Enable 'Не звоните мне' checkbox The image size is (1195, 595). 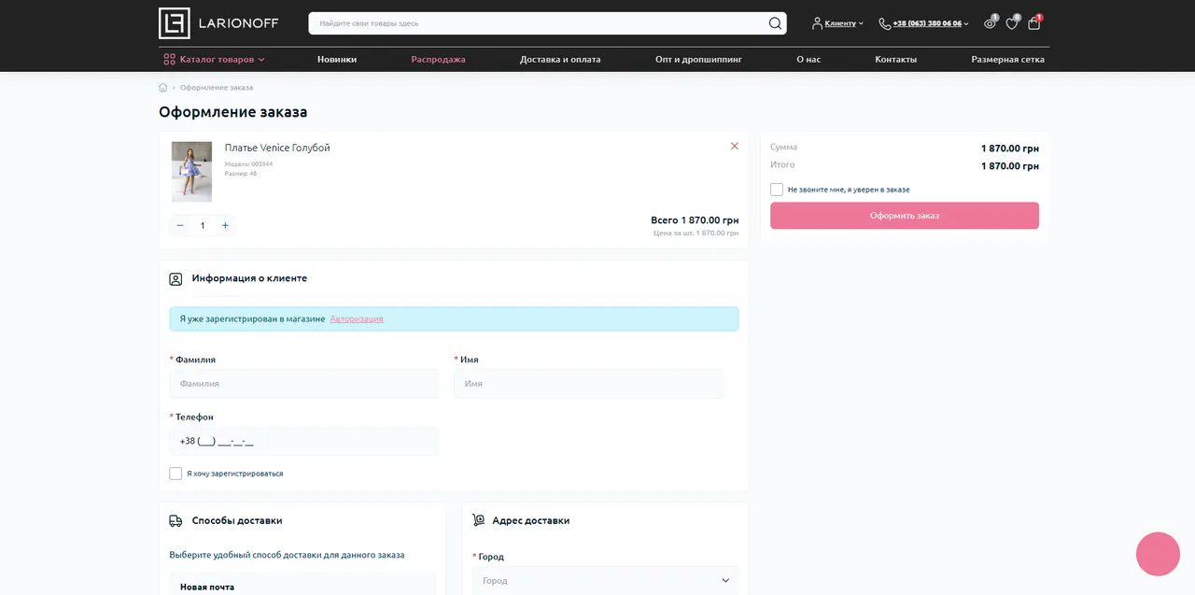point(777,190)
